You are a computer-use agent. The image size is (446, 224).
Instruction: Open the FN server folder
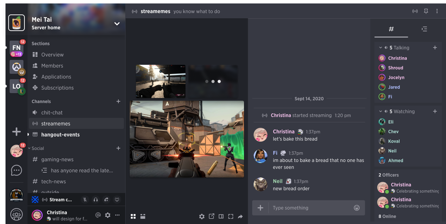[17, 48]
